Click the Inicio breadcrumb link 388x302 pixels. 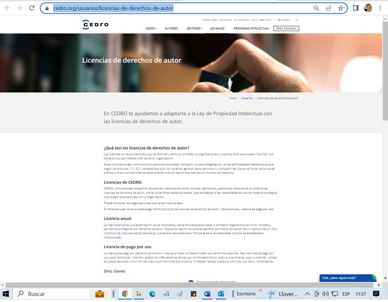(x=233, y=98)
